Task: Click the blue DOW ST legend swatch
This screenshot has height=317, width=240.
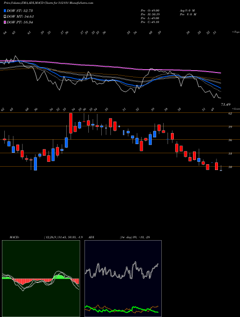Action: click(x=5, y=11)
